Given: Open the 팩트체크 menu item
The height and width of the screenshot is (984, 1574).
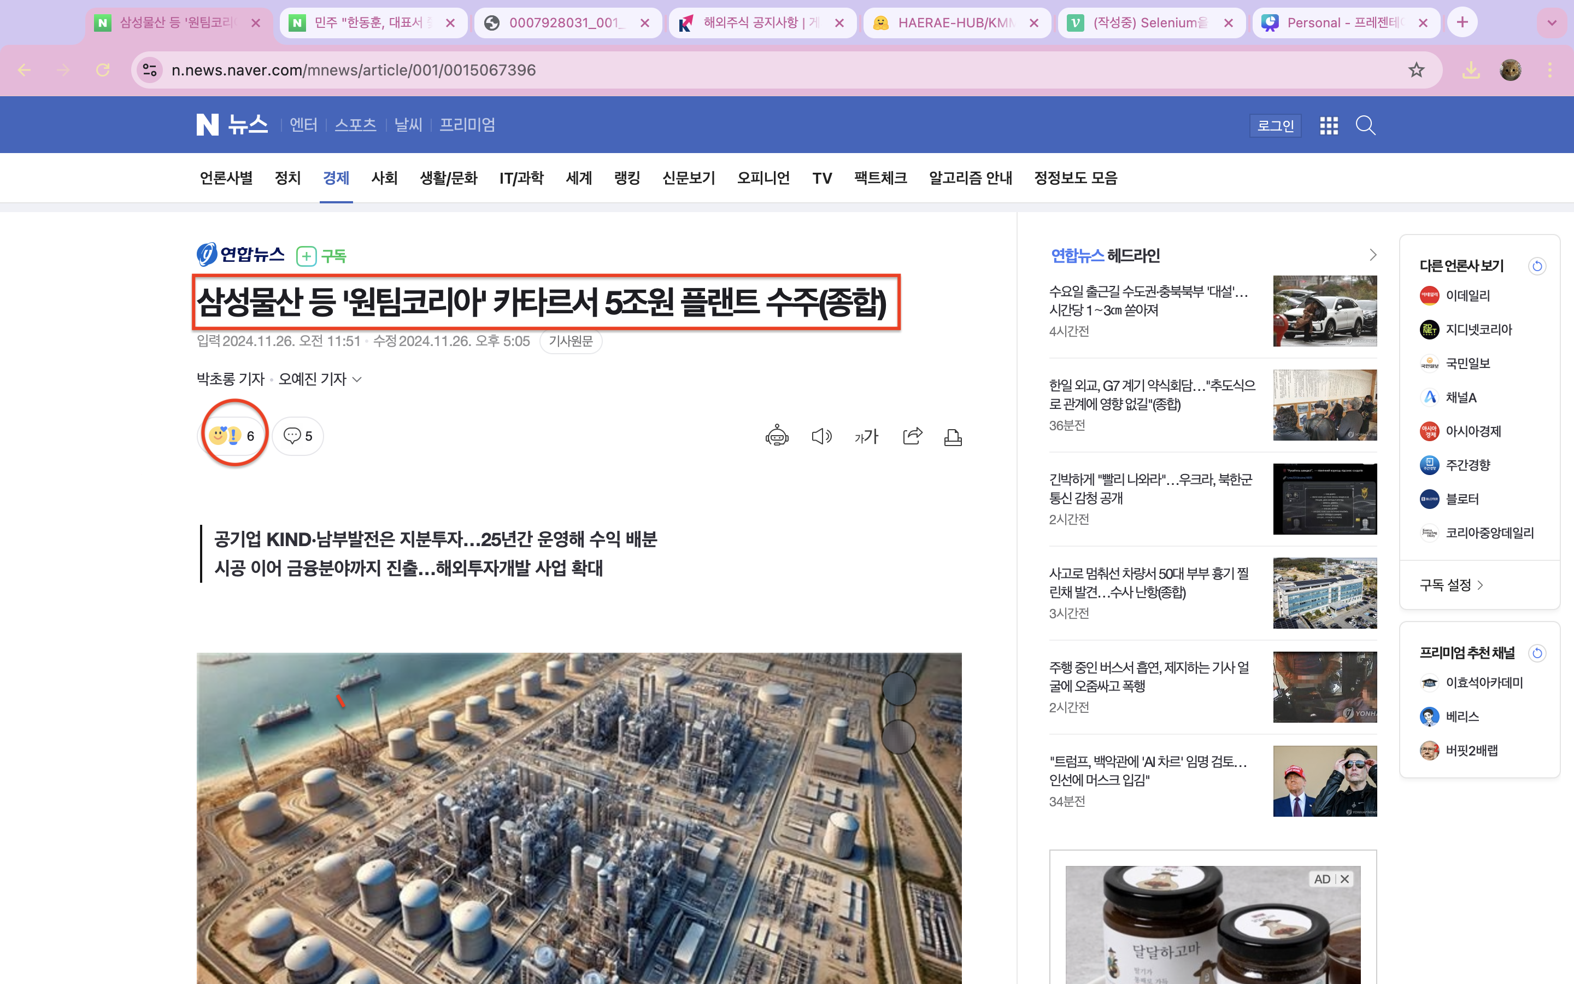Looking at the screenshot, I should coord(880,178).
